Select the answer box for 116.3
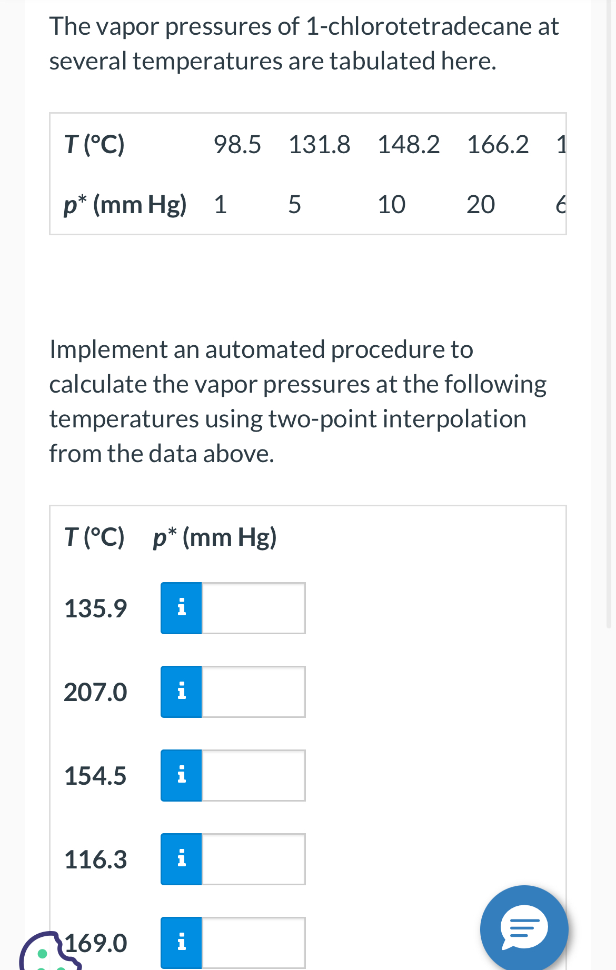616x970 pixels. (253, 859)
